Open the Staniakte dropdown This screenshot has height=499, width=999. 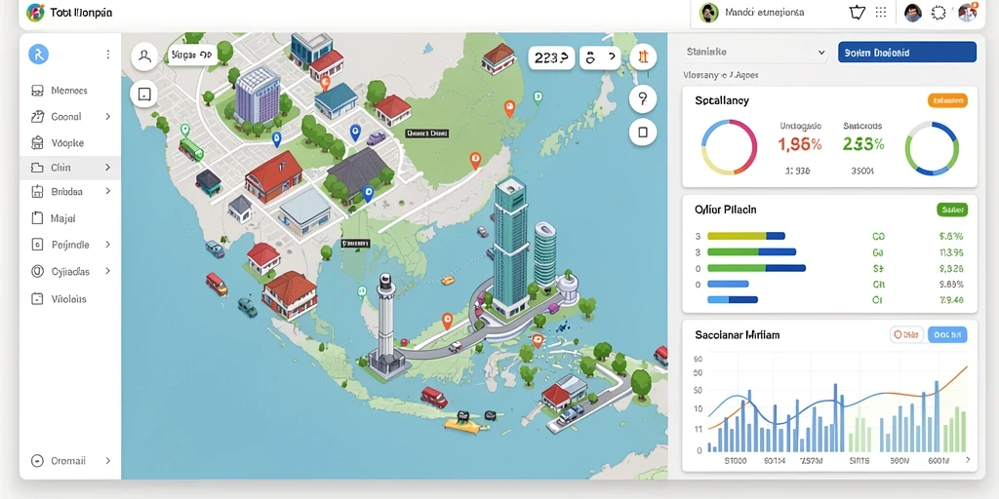(756, 53)
